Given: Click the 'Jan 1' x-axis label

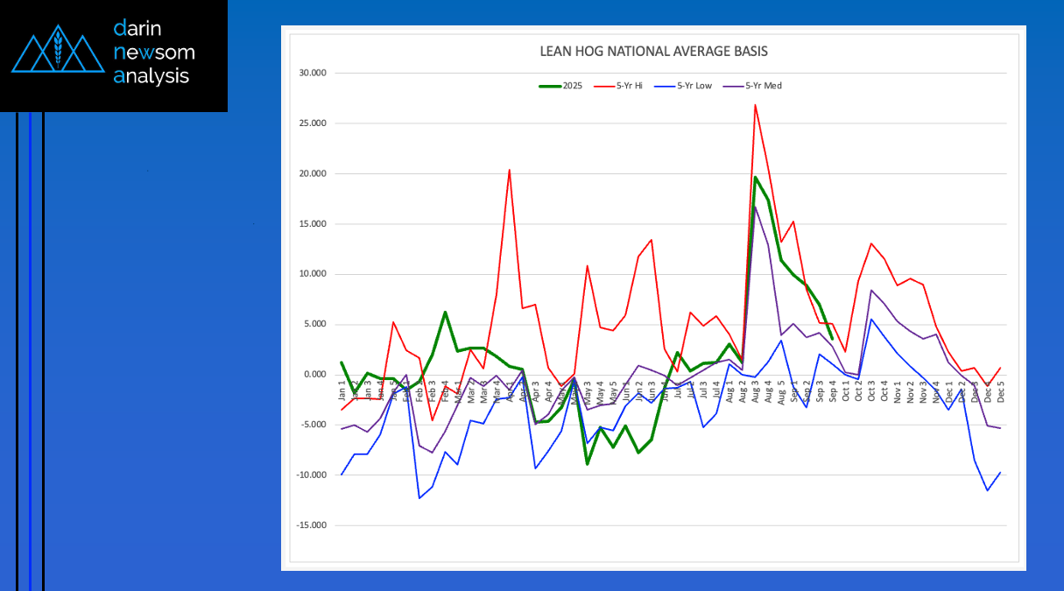Looking at the screenshot, I should 342,392.
